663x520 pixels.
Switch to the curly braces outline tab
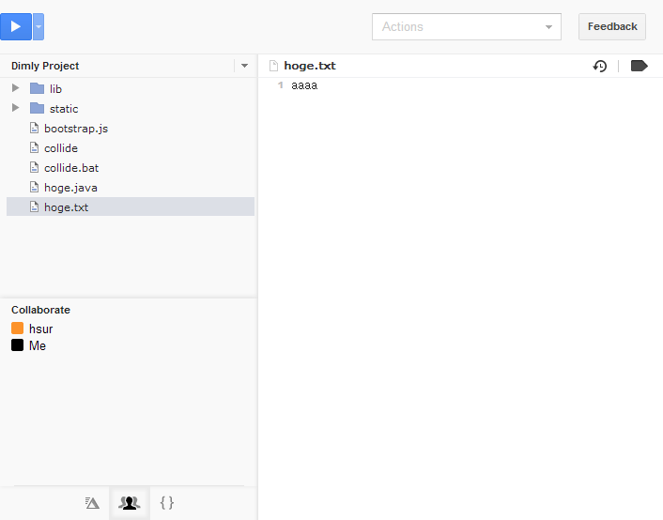point(167,503)
